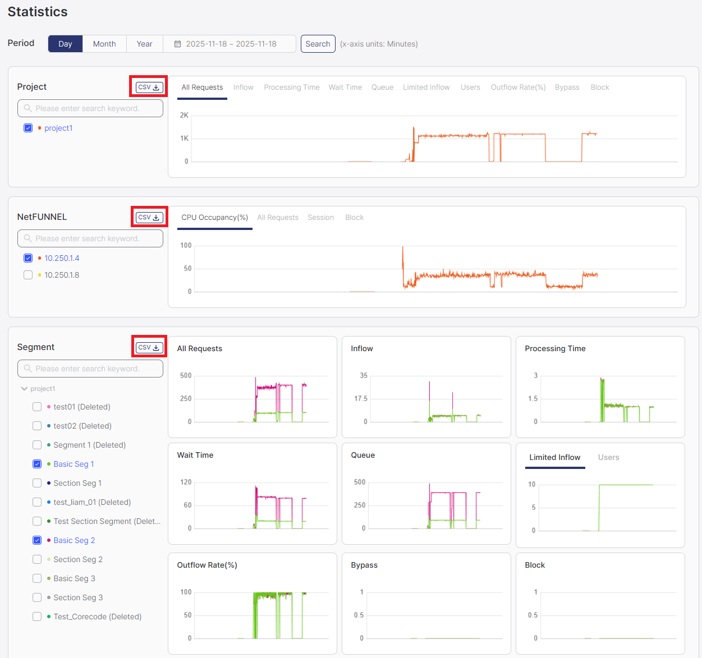
Task: Uncheck Basic Seg 2 segment
Action: 37,540
